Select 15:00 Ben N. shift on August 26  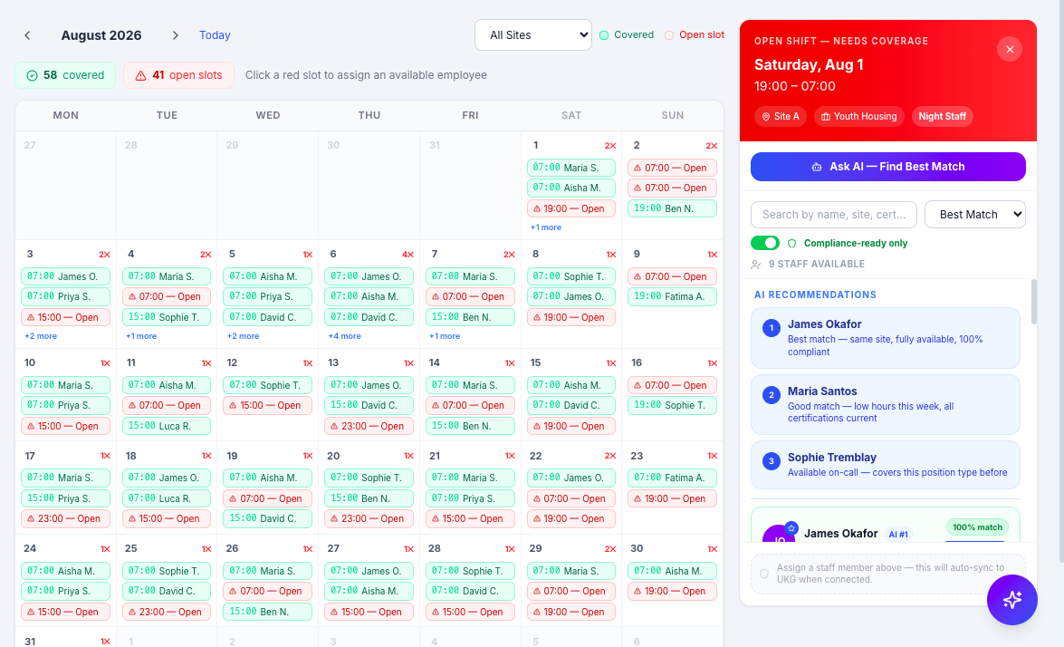coord(267,612)
